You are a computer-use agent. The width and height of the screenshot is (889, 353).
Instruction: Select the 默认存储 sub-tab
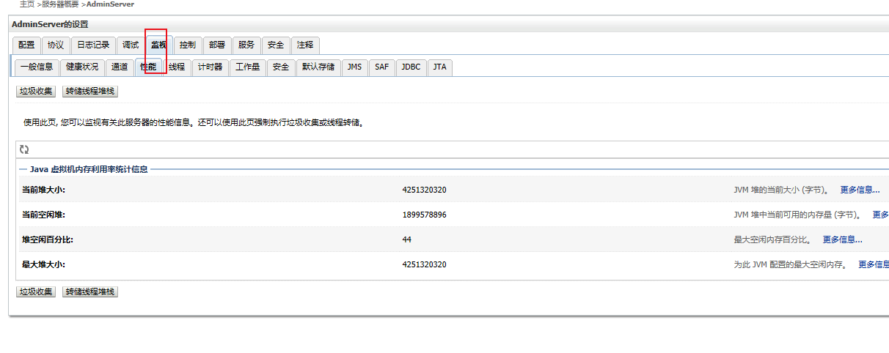pos(318,67)
